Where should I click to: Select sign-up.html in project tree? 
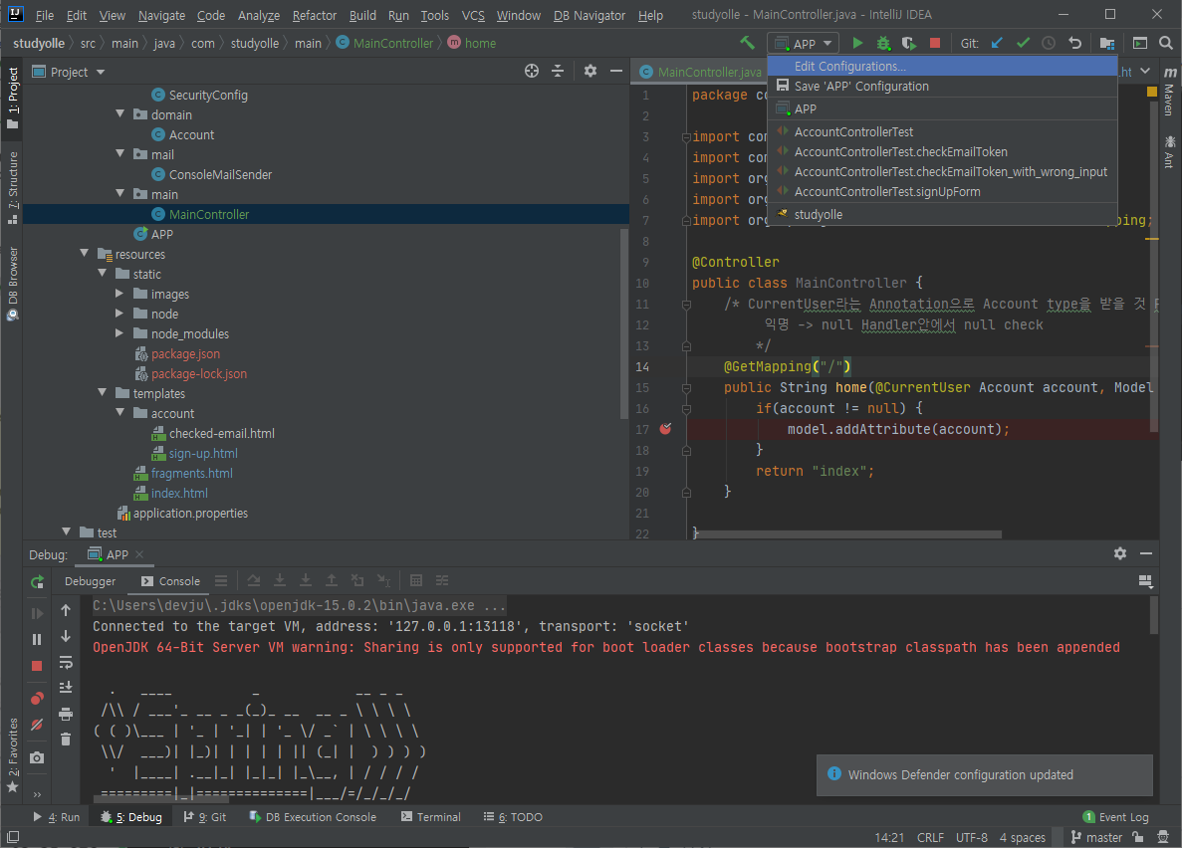coord(203,453)
